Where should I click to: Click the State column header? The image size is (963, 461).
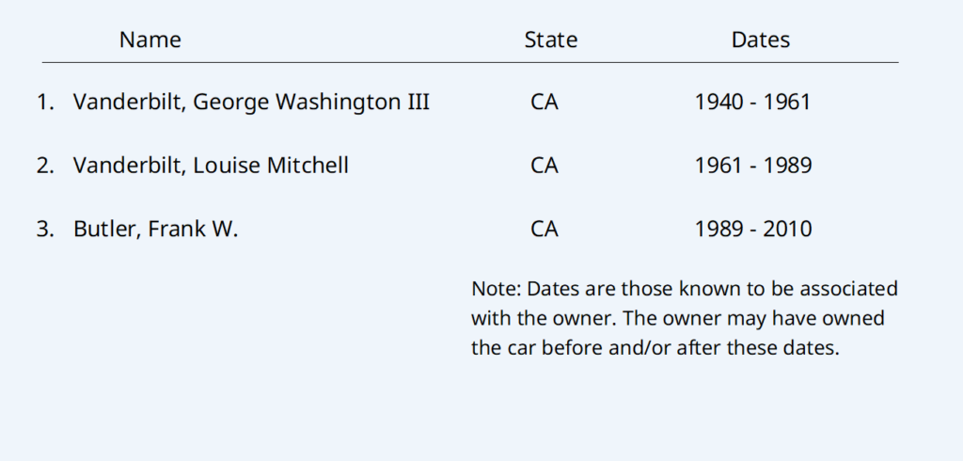[x=550, y=40]
